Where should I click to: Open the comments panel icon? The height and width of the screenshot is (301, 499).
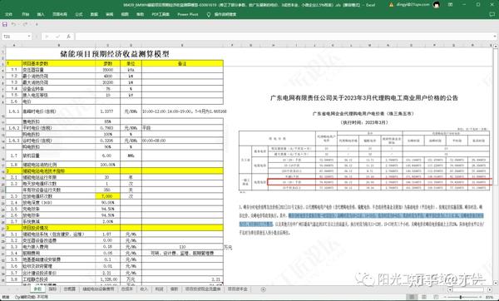point(492,14)
